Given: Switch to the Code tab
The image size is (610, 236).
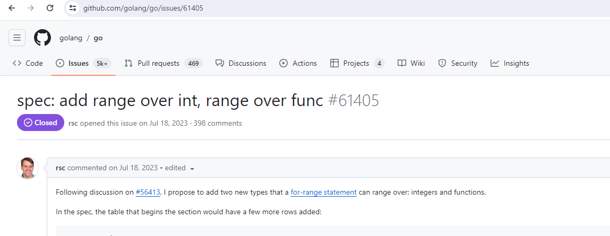Looking at the screenshot, I should pyautogui.click(x=28, y=63).
